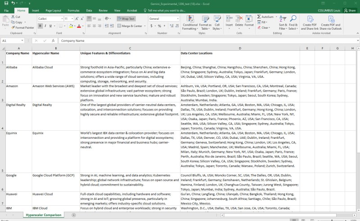Align text to the top of cell
360x221 pixels.
click(89, 18)
